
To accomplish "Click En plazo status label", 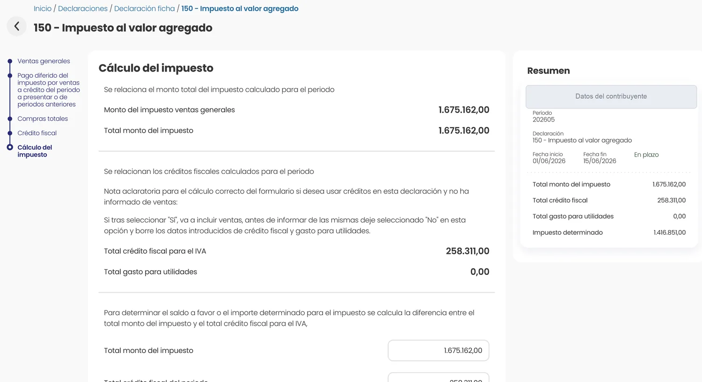I will point(646,155).
